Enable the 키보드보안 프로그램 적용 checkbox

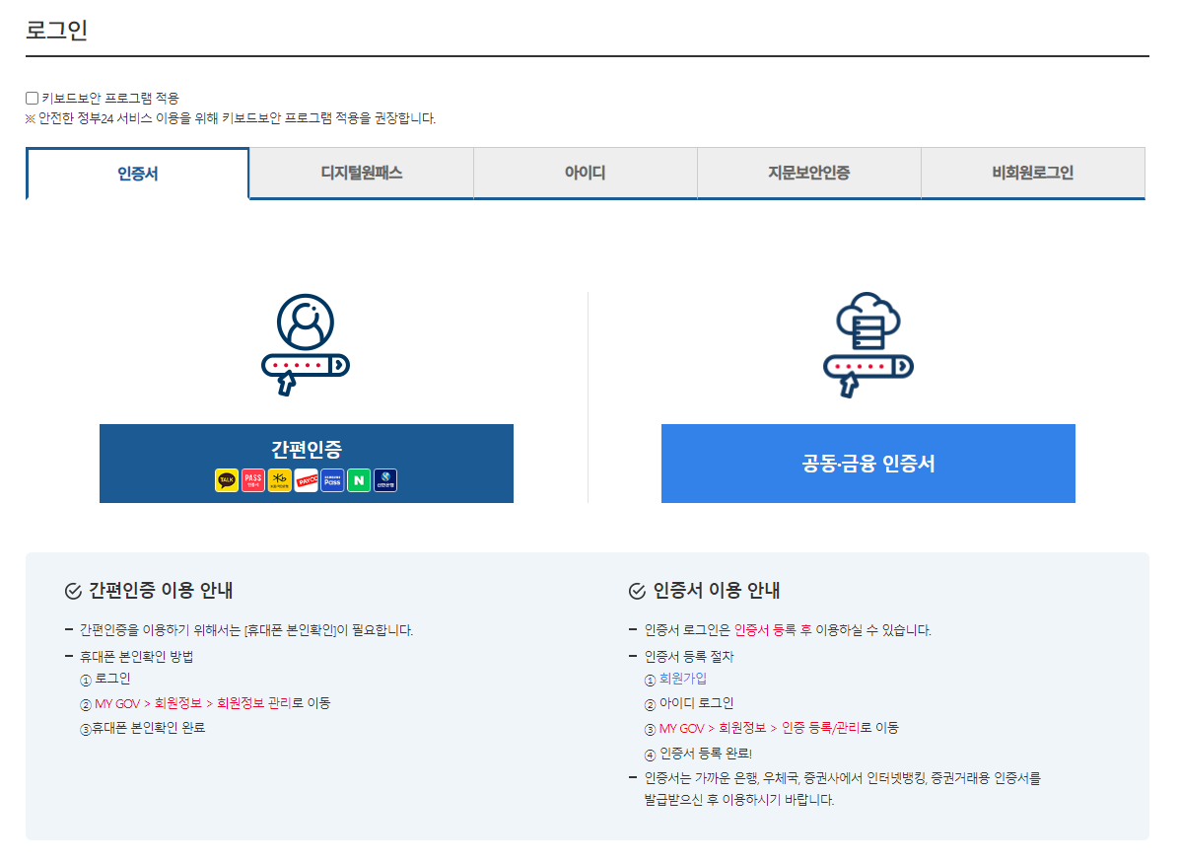tap(33, 98)
